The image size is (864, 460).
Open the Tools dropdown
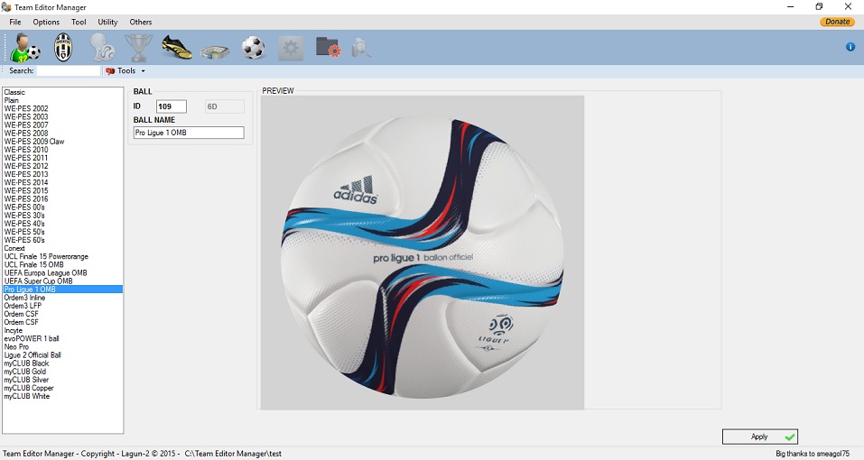click(125, 70)
